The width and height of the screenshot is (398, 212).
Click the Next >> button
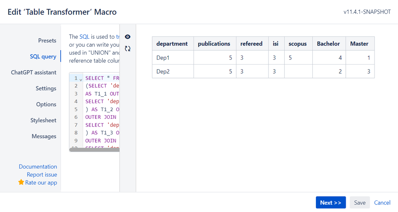331,202
